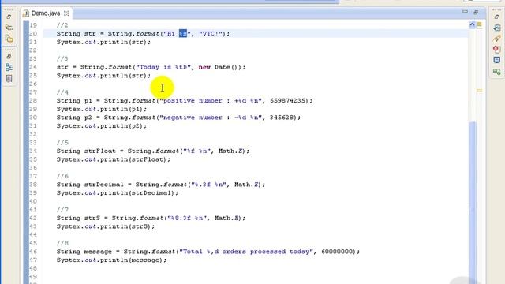The image size is (505, 284).
Task: Click the "%8.3f %n" format string
Action: pos(187,218)
